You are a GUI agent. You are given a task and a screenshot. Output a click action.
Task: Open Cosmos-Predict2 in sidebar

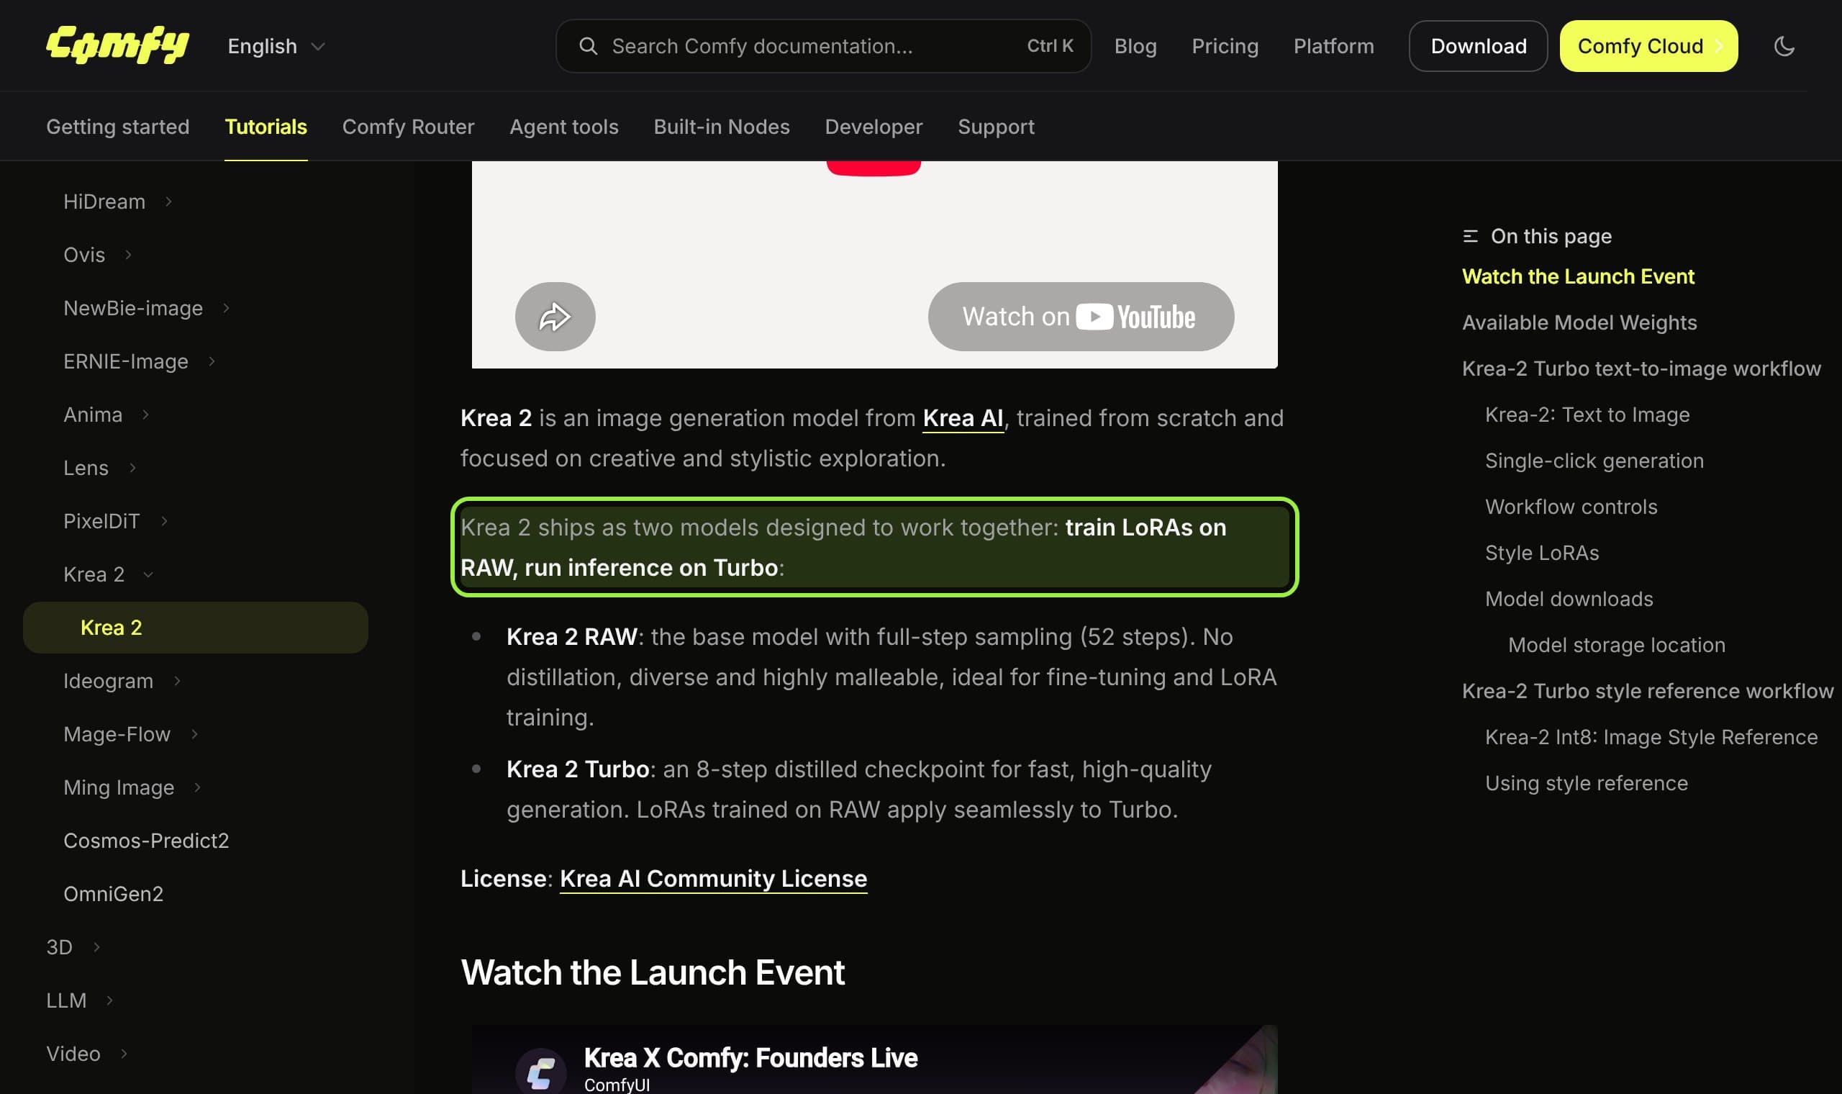(x=146, y=841)
